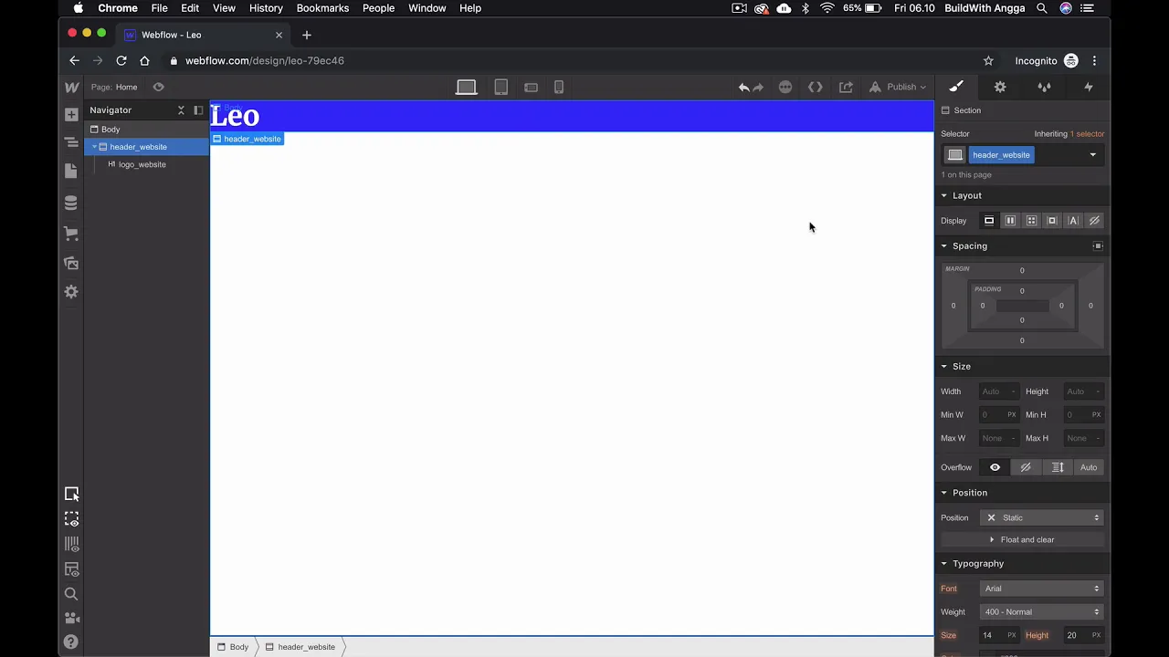Image resolution: width=1169 pixels, height=657 pixels.
Task: Set display to Inline
Action: pos(1073,221)
